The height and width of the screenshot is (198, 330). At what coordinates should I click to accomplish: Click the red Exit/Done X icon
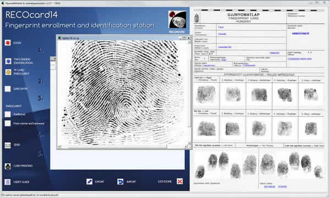pos(180,181)
